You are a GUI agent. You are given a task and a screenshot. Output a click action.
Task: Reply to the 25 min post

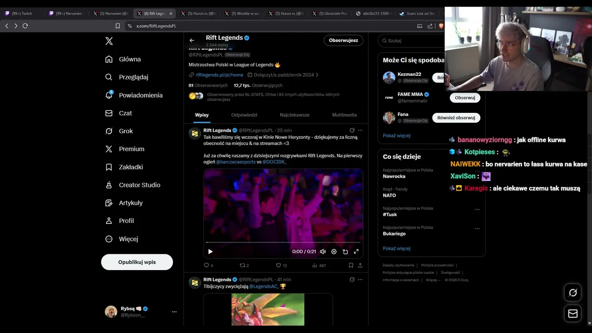tap(209, 265)
